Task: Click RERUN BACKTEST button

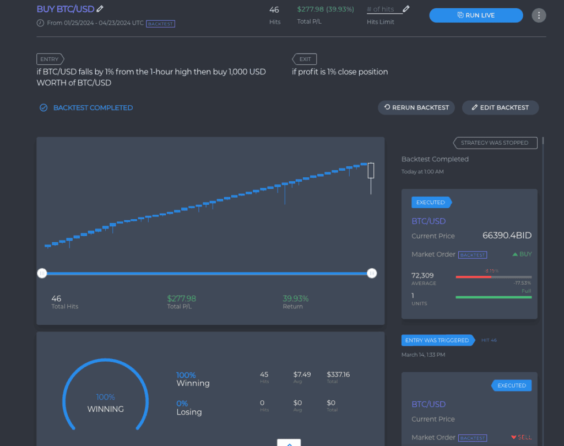Action: (x=416, y=107)
